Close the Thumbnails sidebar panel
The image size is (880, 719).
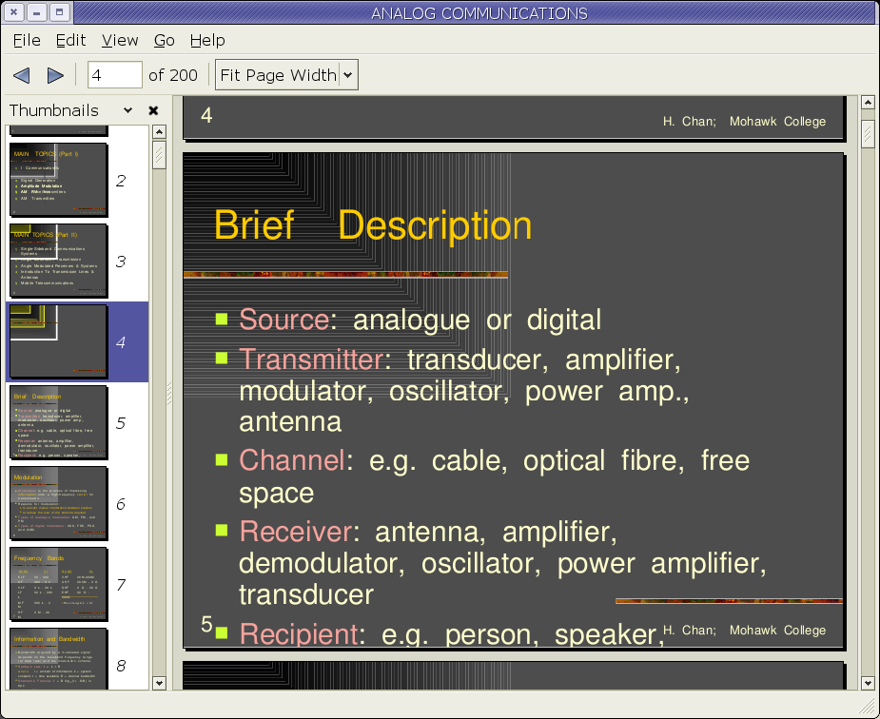tap(153, 110)
